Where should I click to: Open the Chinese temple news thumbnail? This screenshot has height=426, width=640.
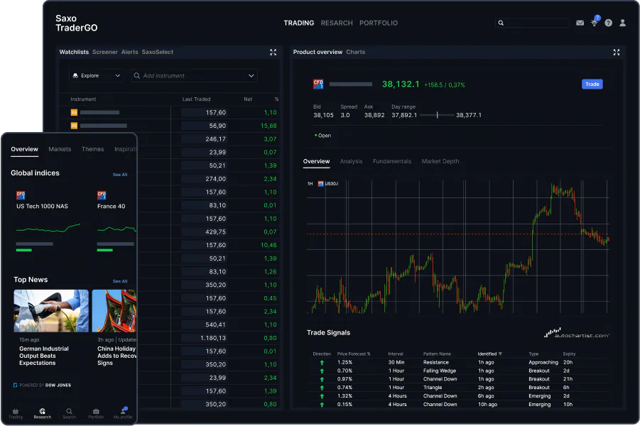click(x=114, y=311)
